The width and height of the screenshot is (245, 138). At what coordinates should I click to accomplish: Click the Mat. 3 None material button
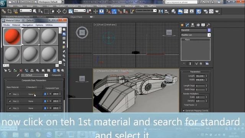(x=31, y=108)
